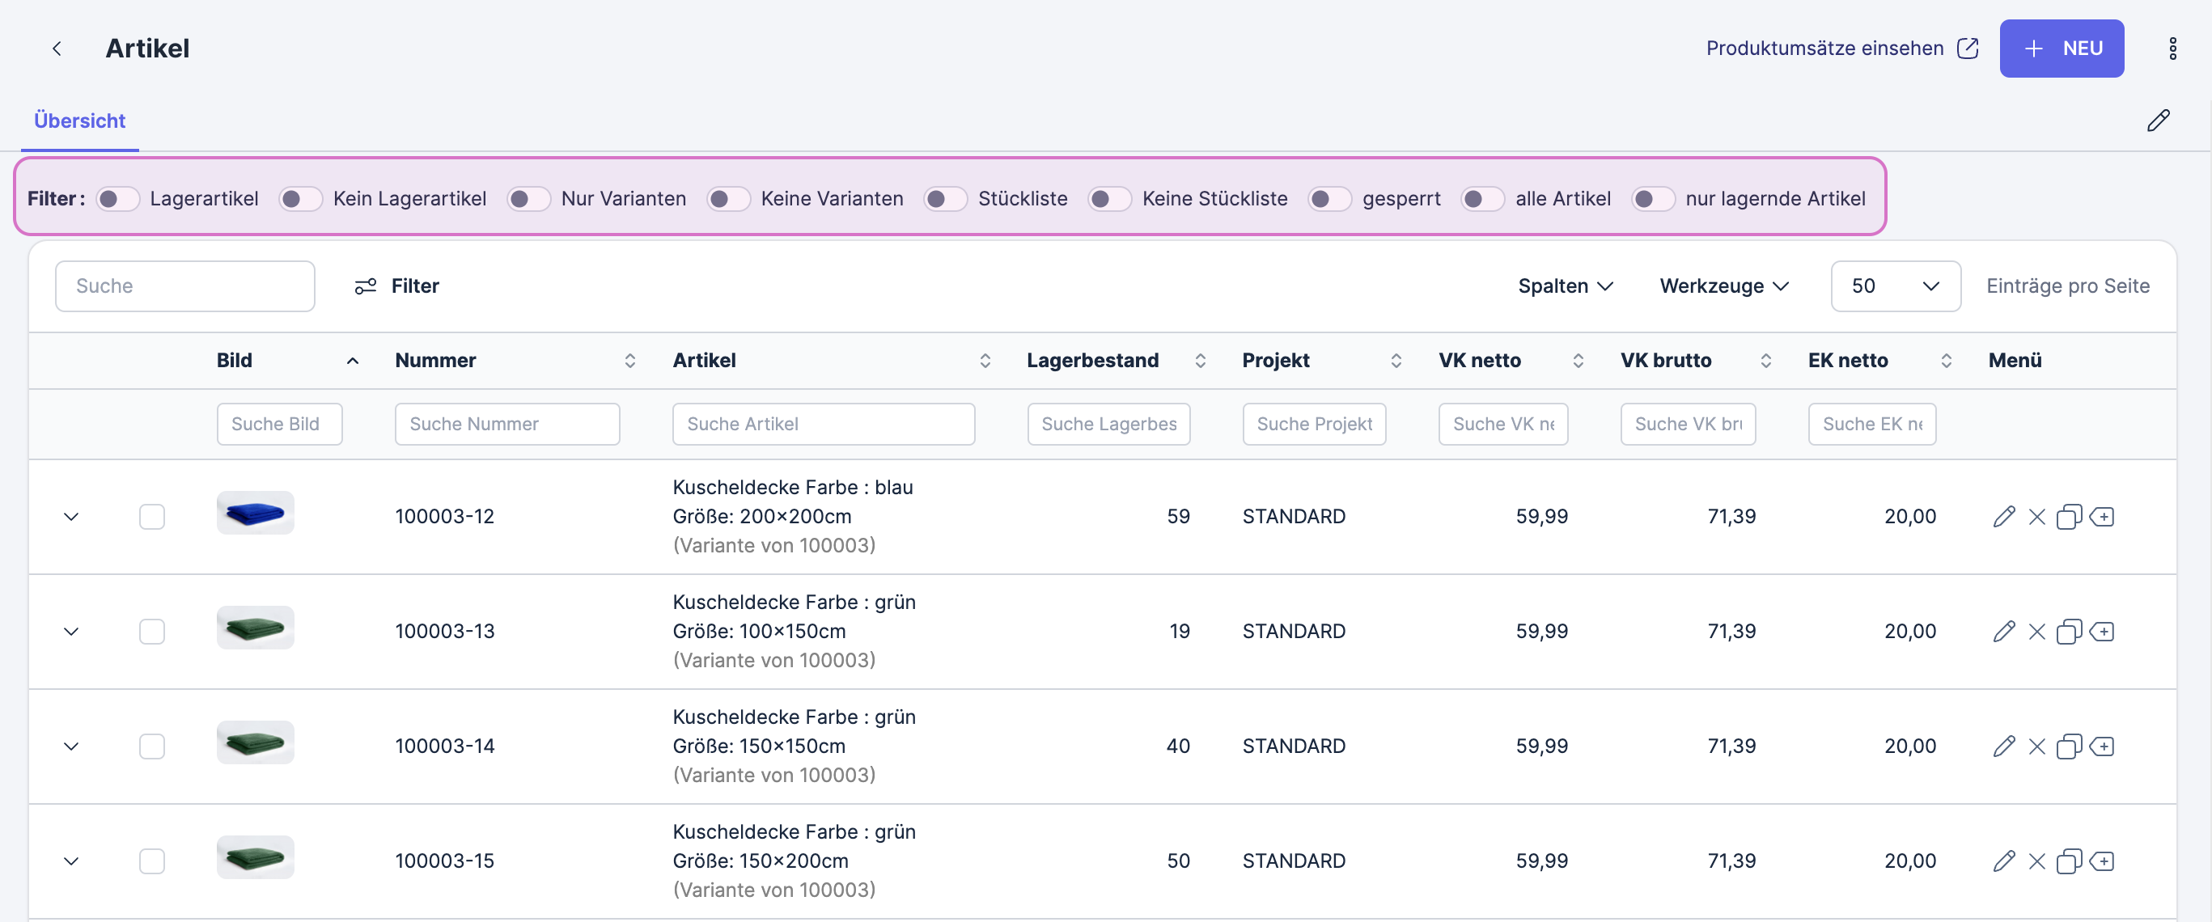This screenshot has height=922, width=2212.
Task: Toggle the Nur Varianten filter
Action: (528, 199)
